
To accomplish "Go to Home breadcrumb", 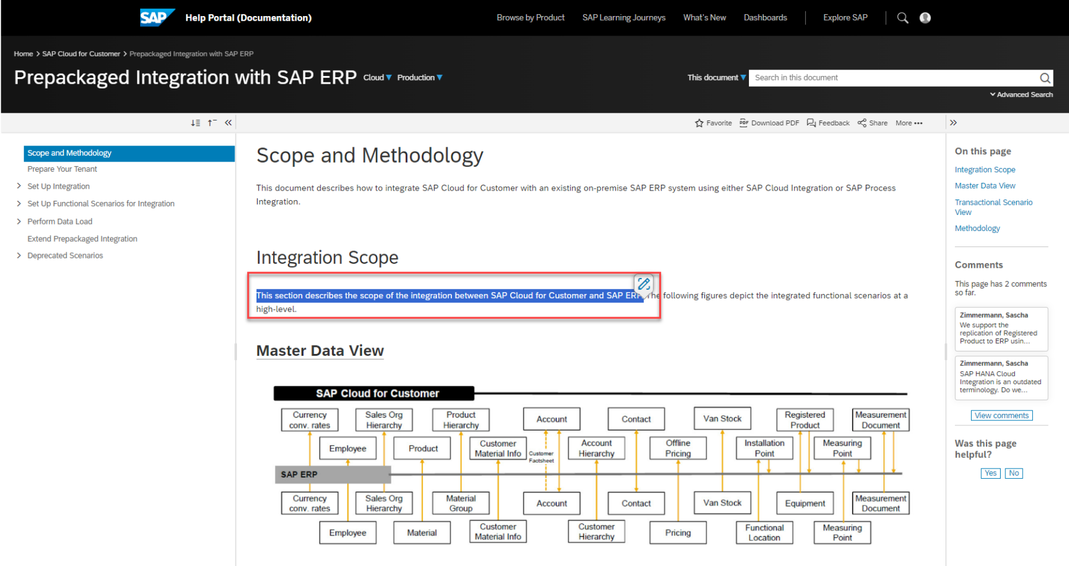I will tap(24, 54).
